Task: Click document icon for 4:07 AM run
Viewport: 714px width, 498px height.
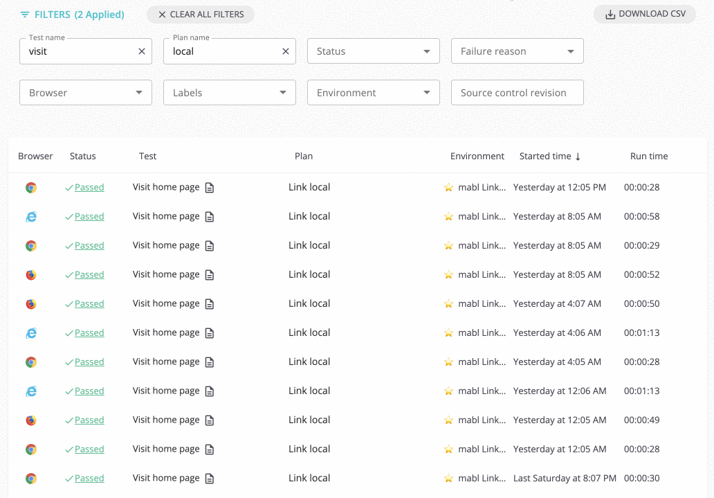Action: (210, 304)
